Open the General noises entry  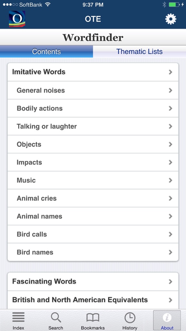click(x=93, y=91)
